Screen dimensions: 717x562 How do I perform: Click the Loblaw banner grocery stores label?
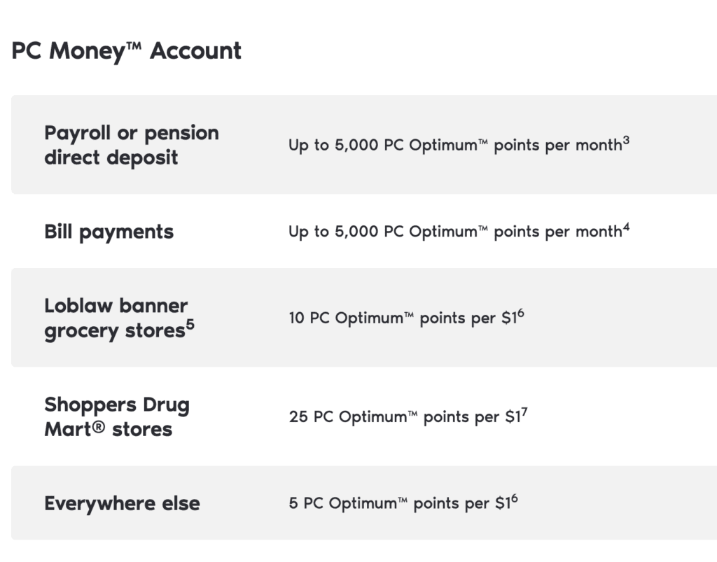116,318
